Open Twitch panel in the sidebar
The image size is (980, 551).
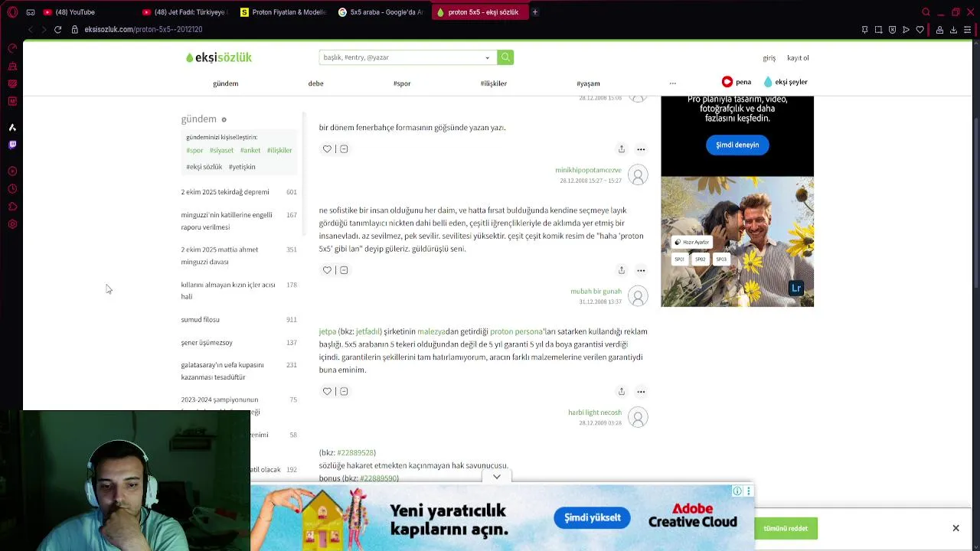tap(12, 145)
